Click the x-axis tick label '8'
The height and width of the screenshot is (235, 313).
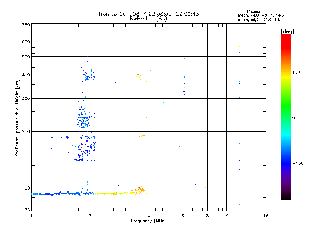(207, 216)
